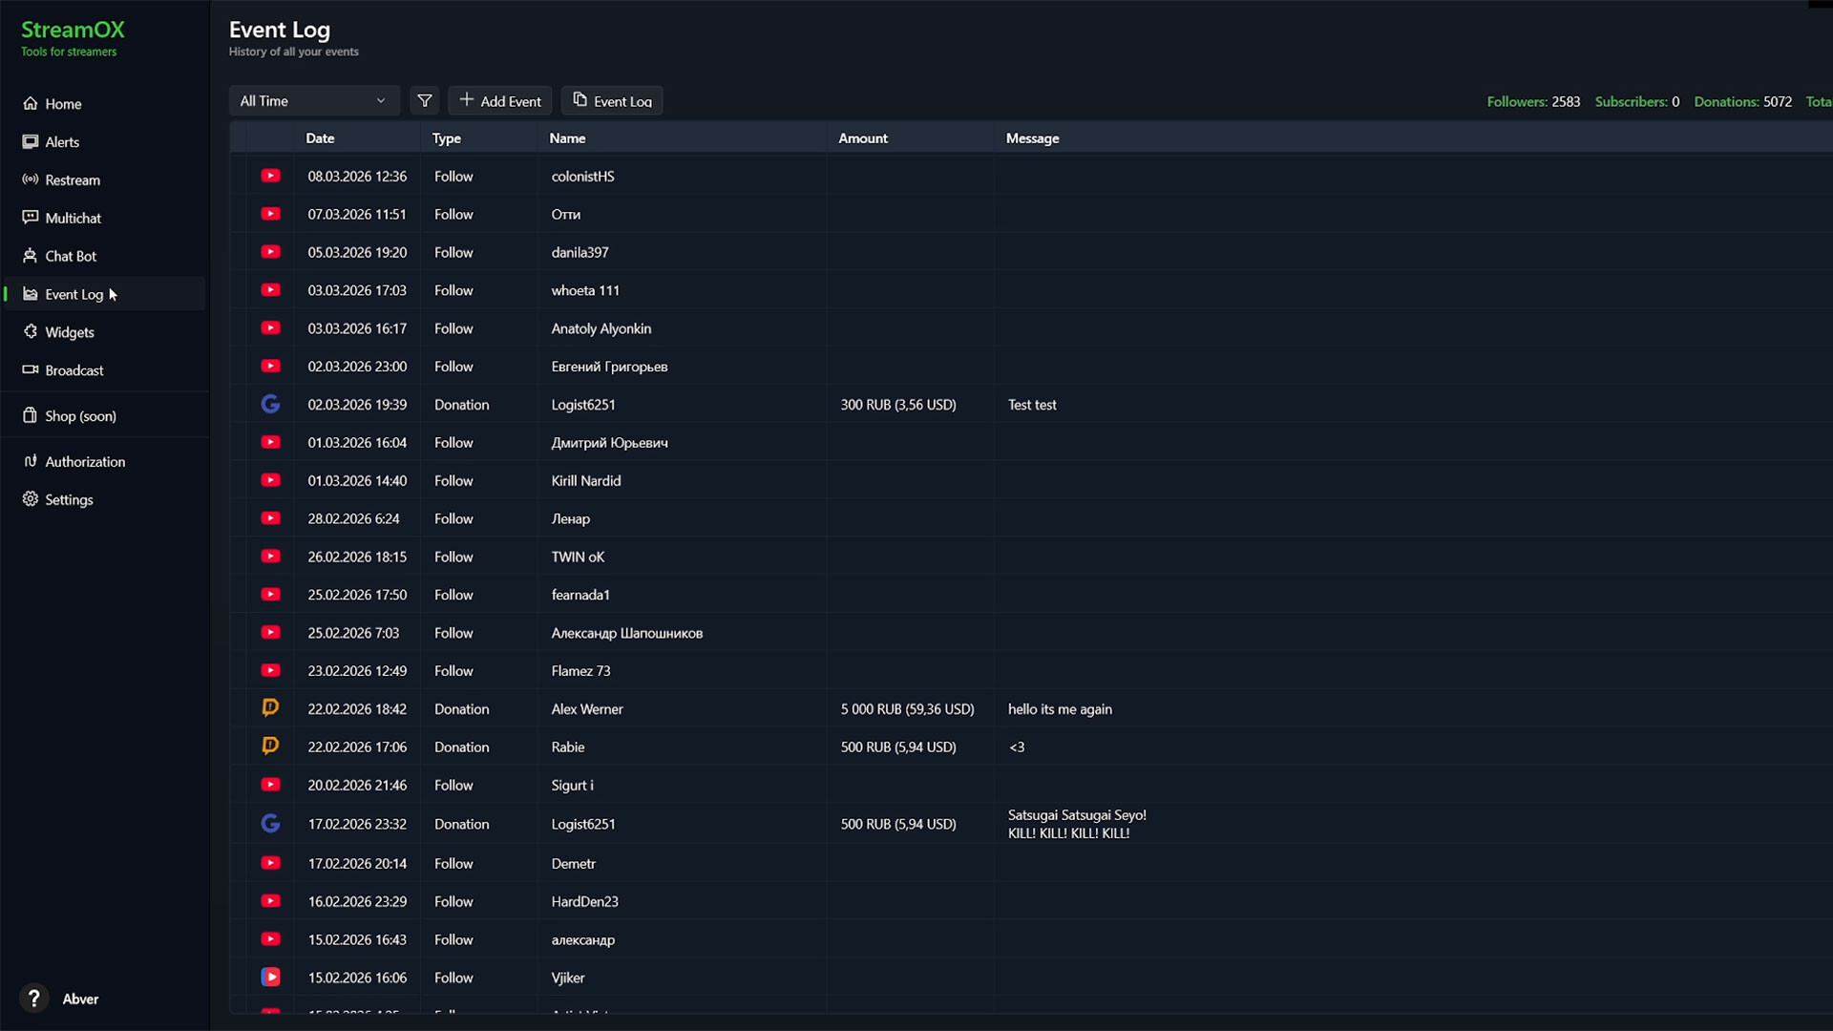Click the Date column header
This screenshot has width=1833, height=1031.
coord(320,138)
